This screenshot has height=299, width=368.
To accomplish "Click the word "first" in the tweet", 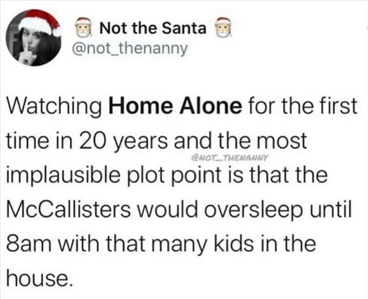I will [338, 106].
